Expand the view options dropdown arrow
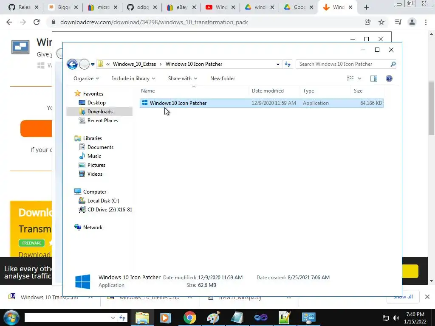Viewport: 435px width, 326px height. (359, 79)
